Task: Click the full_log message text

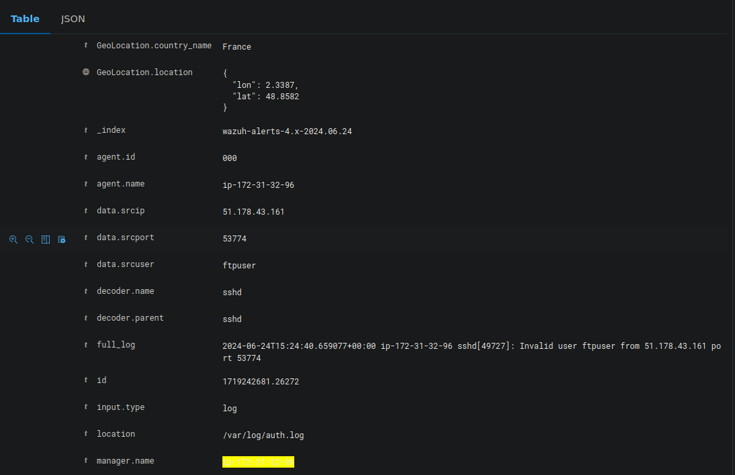Action: 472,352
